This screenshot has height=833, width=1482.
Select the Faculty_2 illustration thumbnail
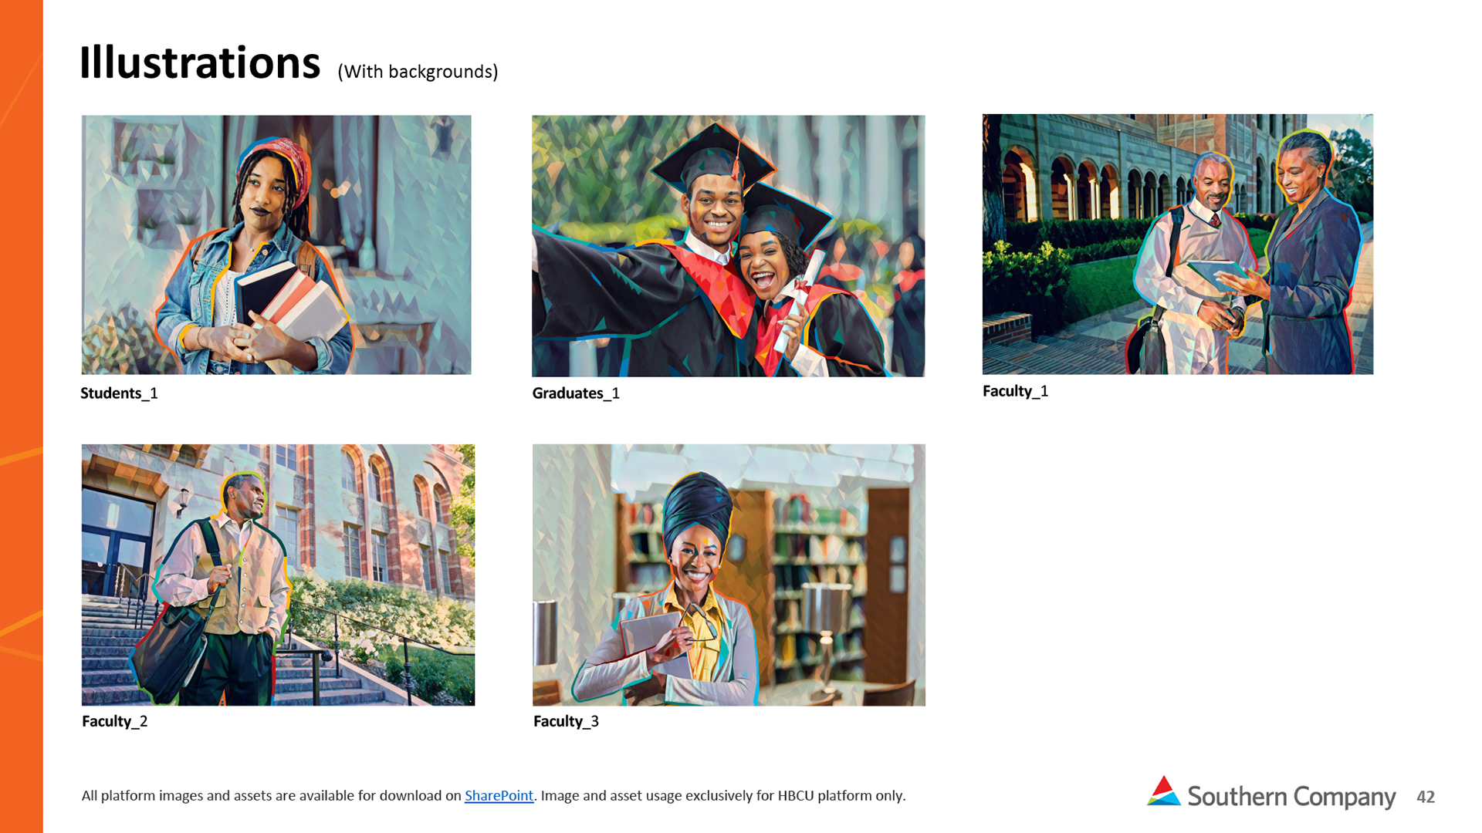point(278,575)
